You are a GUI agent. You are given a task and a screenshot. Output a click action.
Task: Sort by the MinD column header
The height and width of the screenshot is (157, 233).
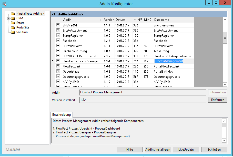(x=148, y=19)
